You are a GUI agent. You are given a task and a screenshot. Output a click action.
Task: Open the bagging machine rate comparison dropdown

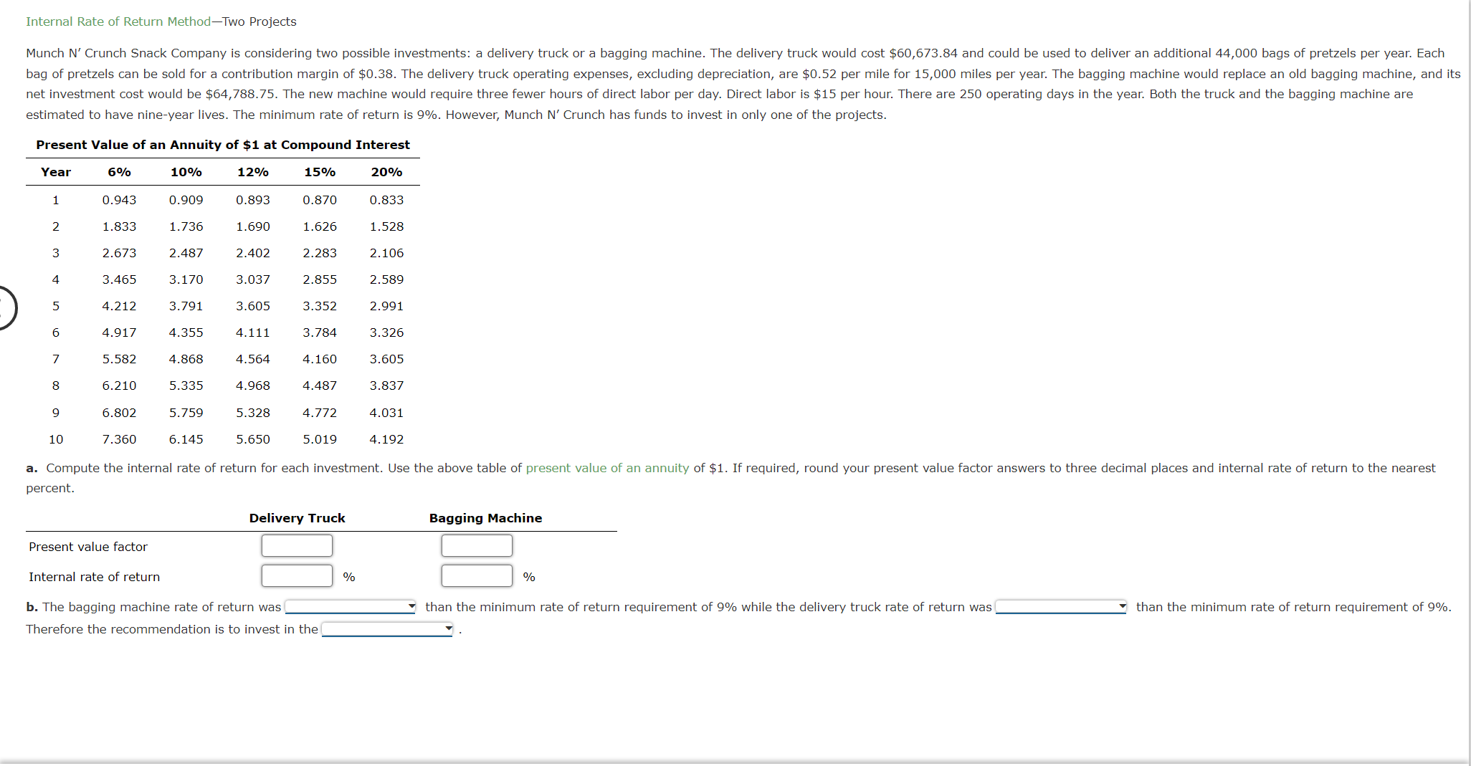(350, 607)
